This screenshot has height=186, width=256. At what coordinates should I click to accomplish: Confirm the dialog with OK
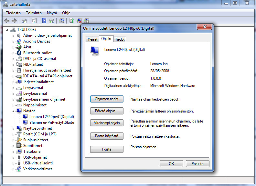(x=171, y=163)
